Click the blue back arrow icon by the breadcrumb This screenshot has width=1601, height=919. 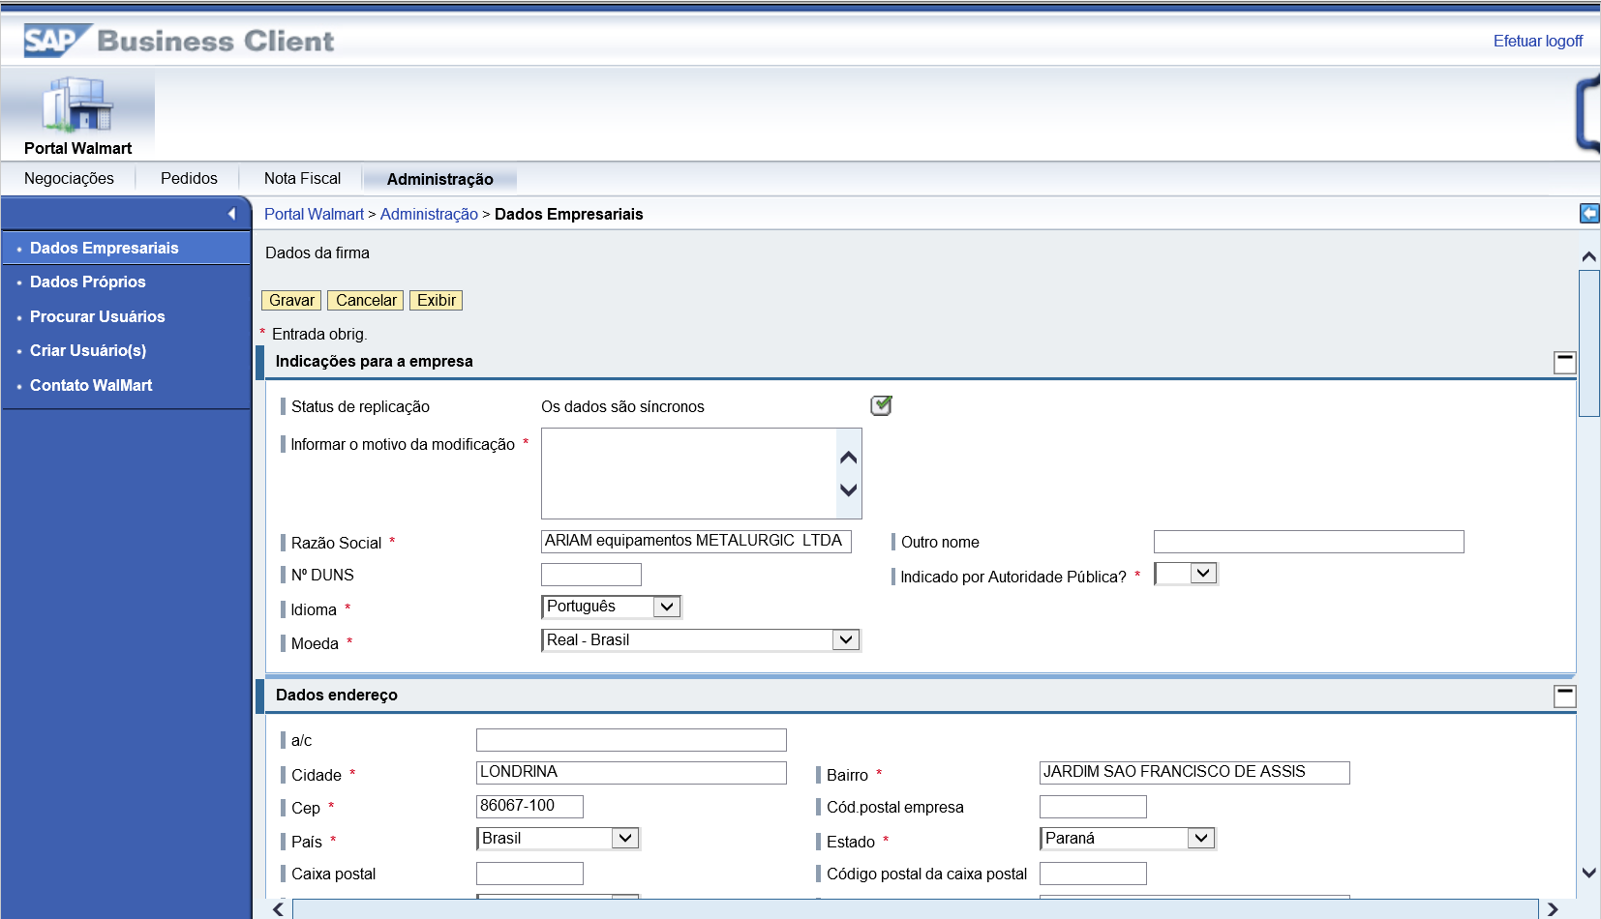(x=1589, y=214)
